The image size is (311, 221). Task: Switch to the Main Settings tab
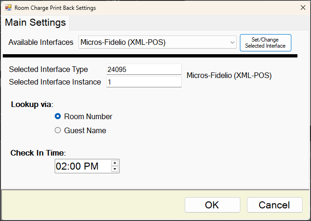[35, 22]
